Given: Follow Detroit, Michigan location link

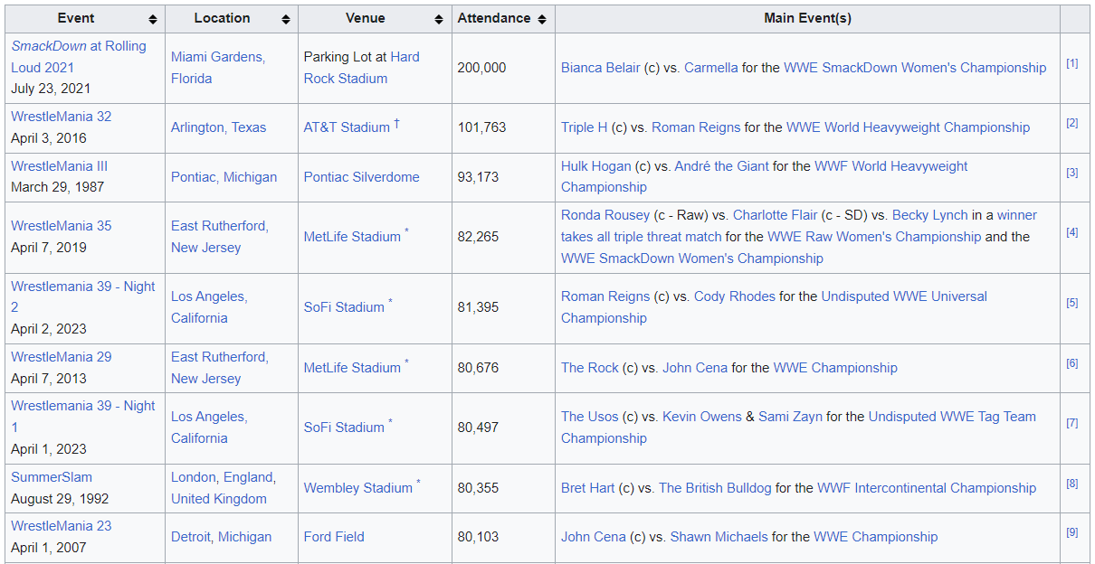Looking at the screenshot, I should [x=222, y=536].
